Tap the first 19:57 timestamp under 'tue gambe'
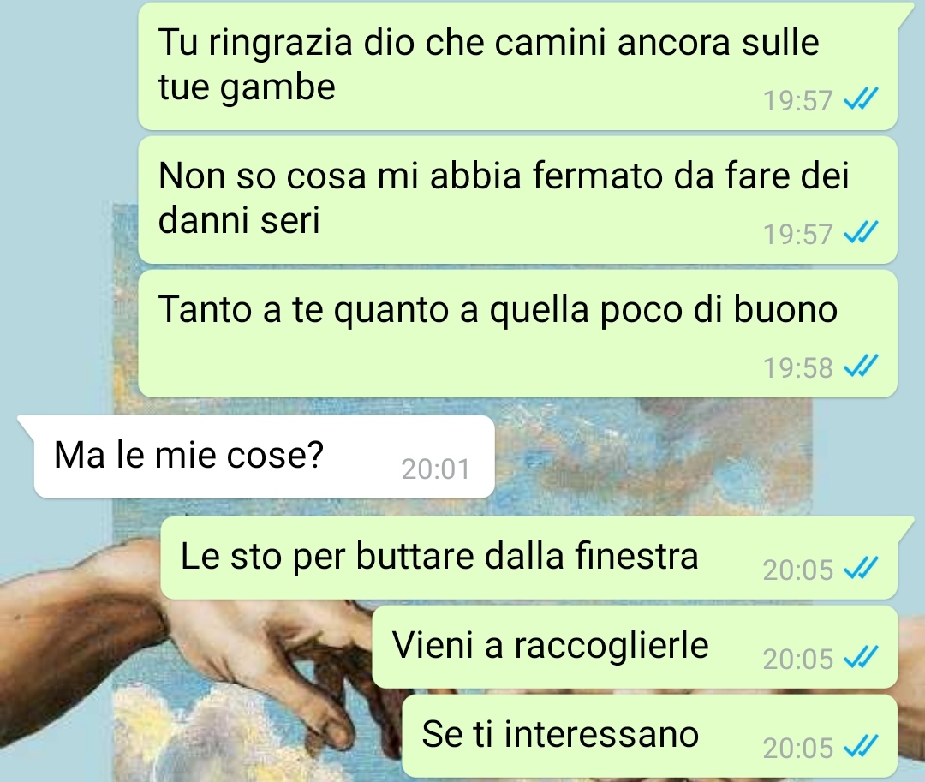Viewport: 925px width, 782px height. click(x=797, y=101)
